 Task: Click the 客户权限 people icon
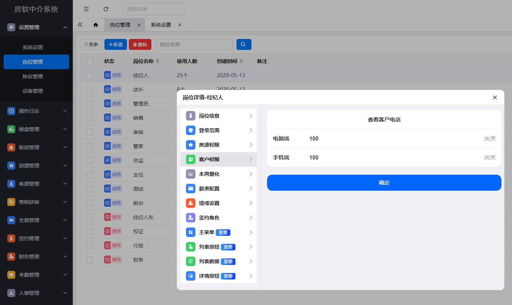click(x=191, y=159)
